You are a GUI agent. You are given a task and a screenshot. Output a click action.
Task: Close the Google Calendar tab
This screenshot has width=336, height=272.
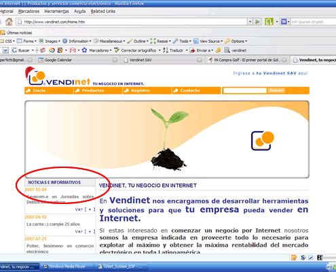[115, 60]
